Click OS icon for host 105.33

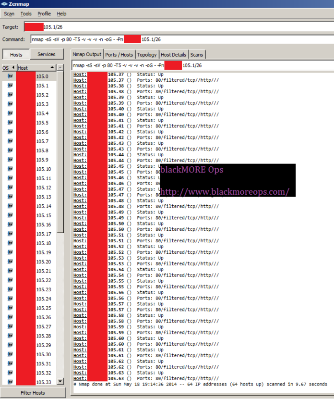(x=10, y=382)
